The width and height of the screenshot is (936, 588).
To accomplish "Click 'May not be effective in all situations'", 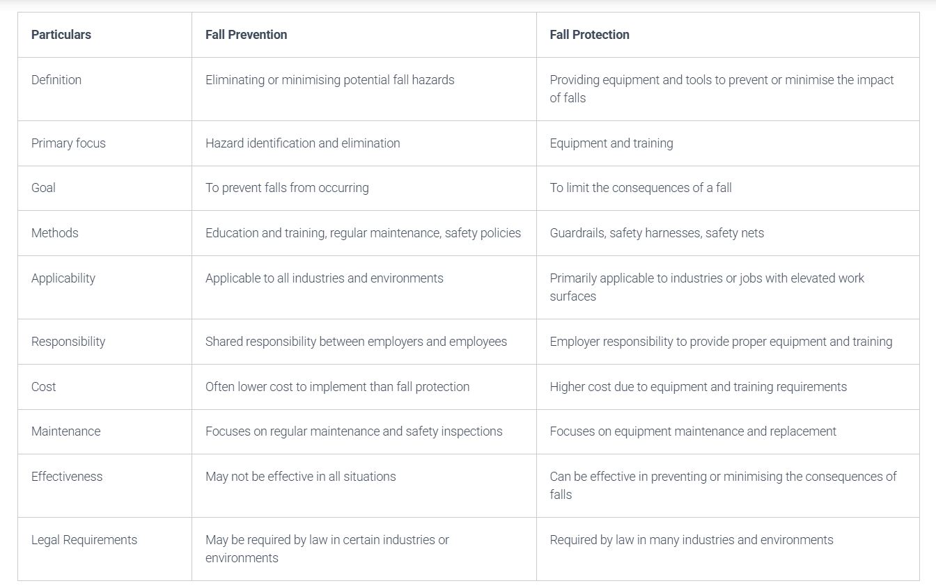I will tap(300, 477).
